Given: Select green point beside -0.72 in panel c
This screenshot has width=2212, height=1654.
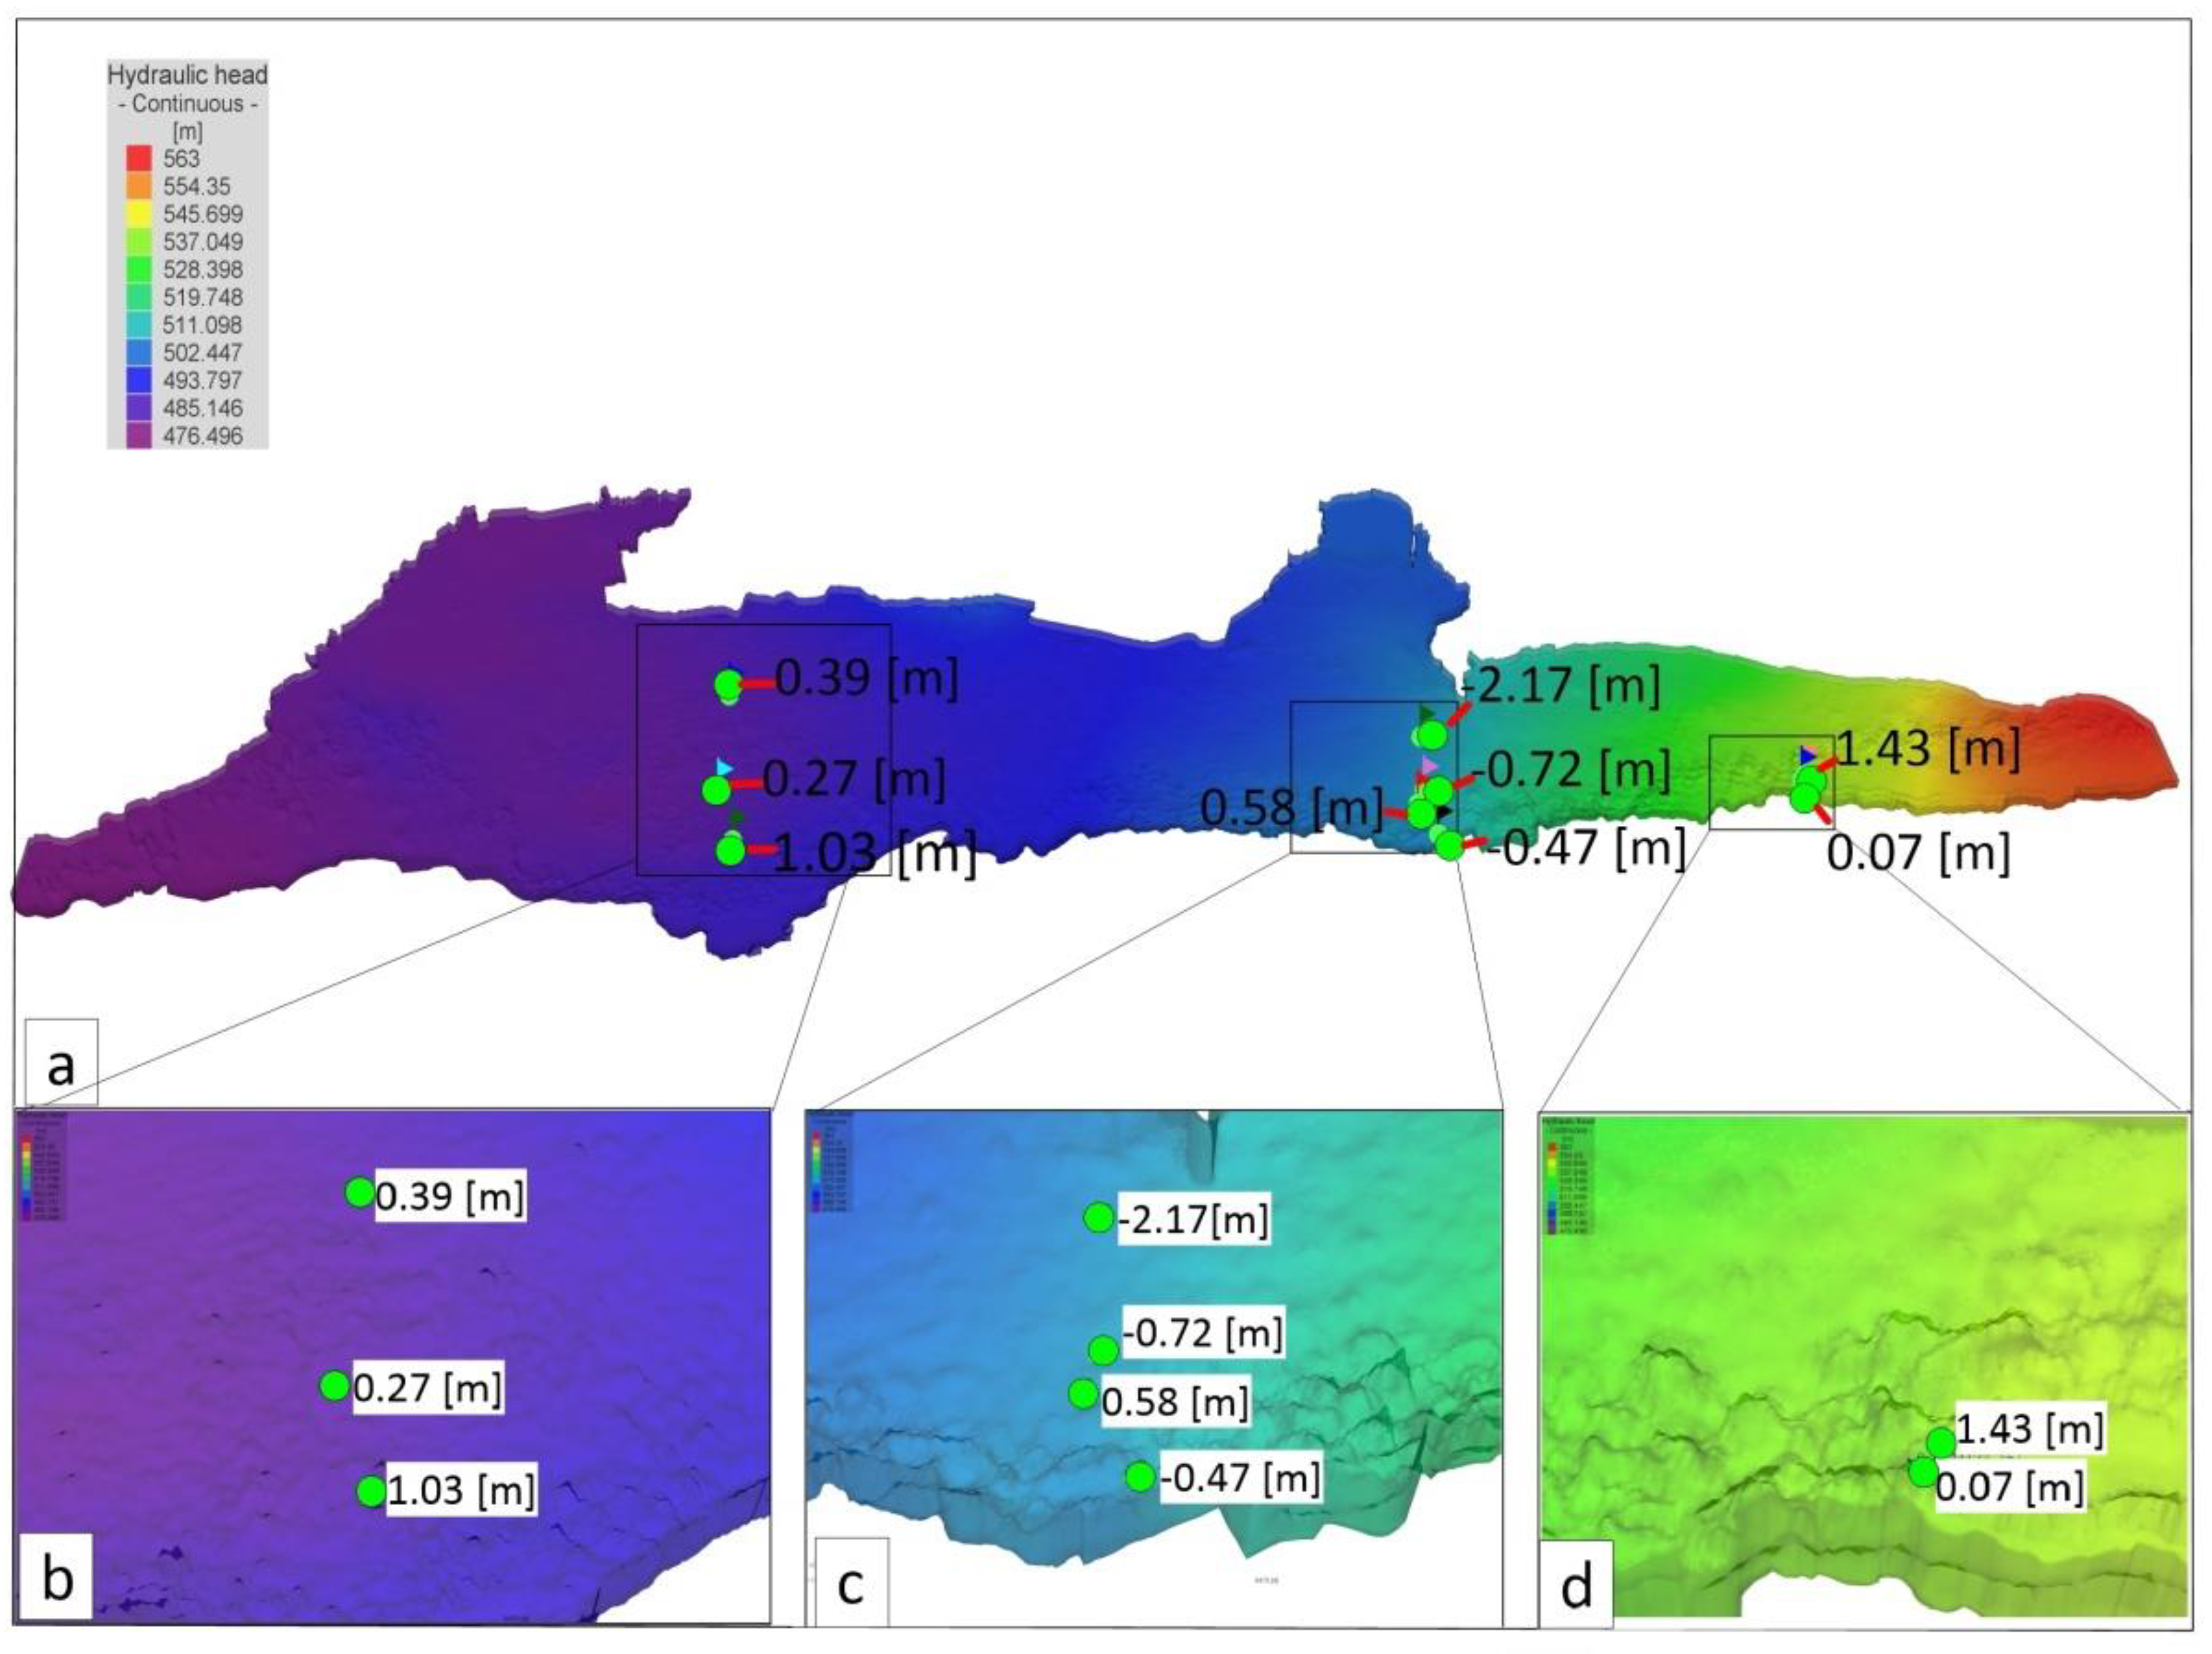Looking at the screenshot, I should tap(1103, 1350).
